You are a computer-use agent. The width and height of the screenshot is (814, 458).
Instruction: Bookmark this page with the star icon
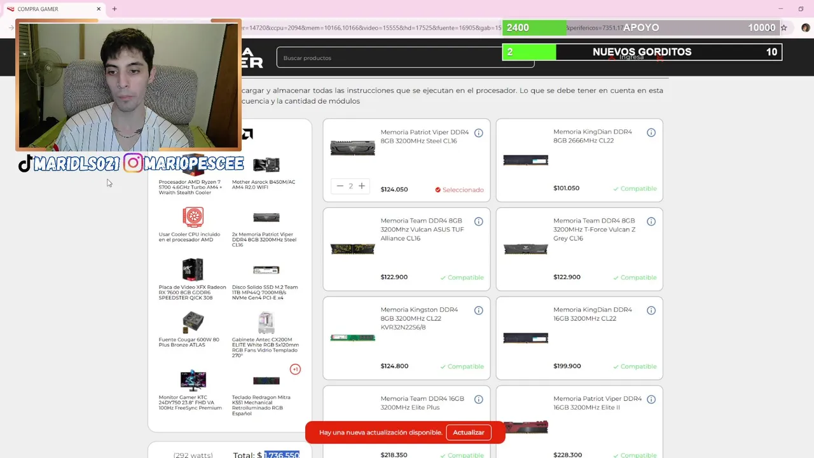point(783,28)
